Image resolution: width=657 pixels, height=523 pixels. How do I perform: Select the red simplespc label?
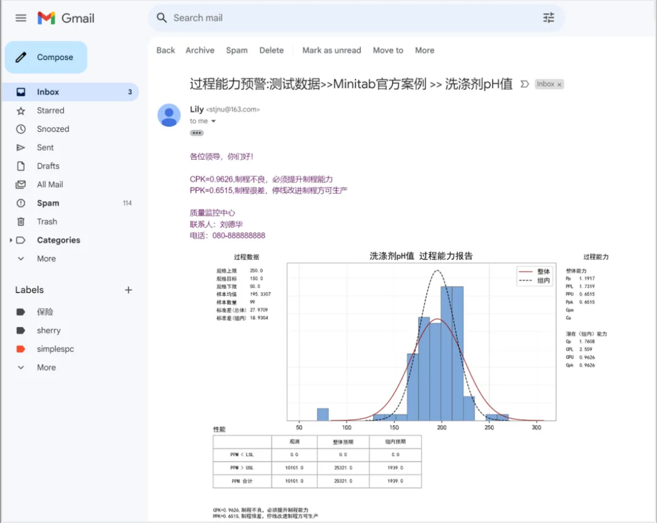click(x=55, y=349)
